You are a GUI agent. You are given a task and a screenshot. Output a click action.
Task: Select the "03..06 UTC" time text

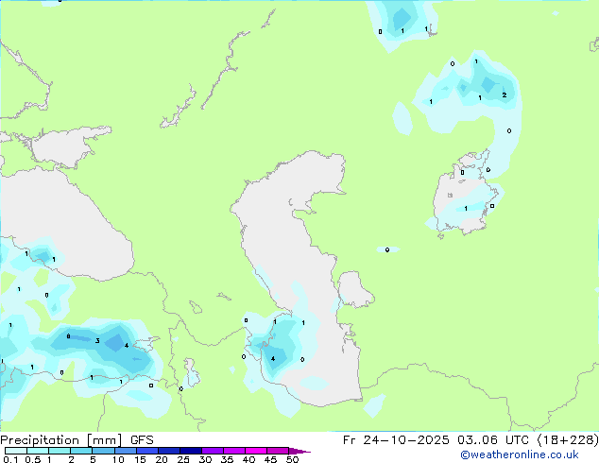pyautogui.click(x=493, y=440)
